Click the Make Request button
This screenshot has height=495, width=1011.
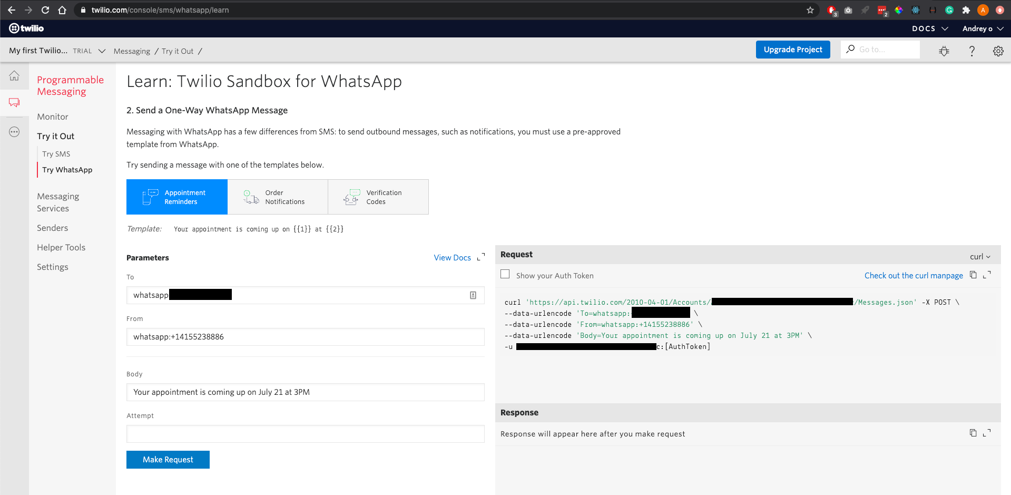168,460
